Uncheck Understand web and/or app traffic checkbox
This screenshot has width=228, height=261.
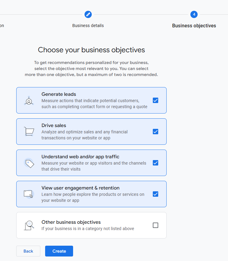[x=156, y=163]
